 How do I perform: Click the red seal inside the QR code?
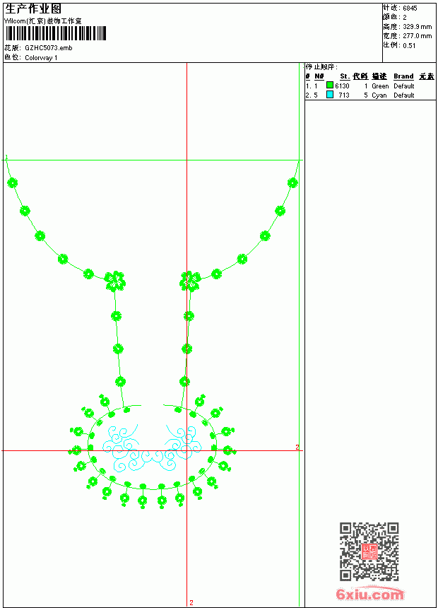pos(369,551)
